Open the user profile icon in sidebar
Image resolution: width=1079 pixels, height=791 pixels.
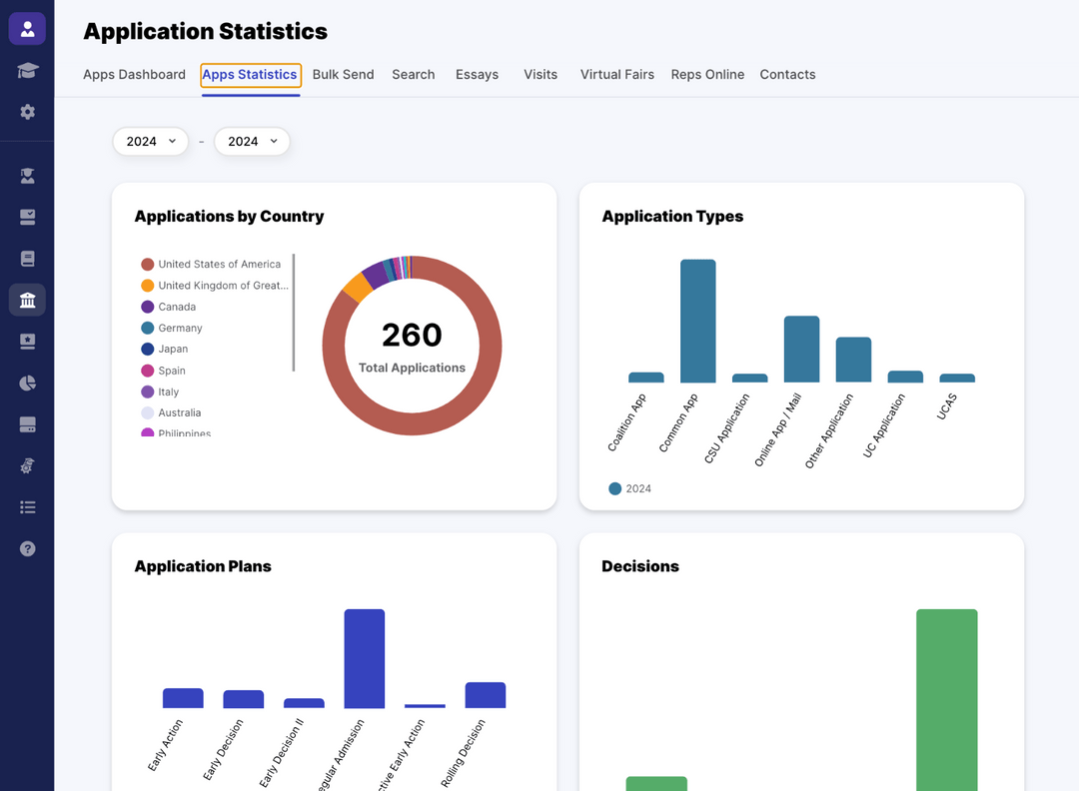(x=27, y=27)
